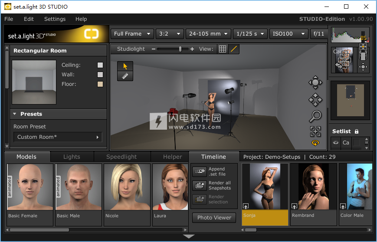Viewport: 377px width, 242px height.
Task: Open the File menu
Action: pyautogui.click(x=9, y=19)
